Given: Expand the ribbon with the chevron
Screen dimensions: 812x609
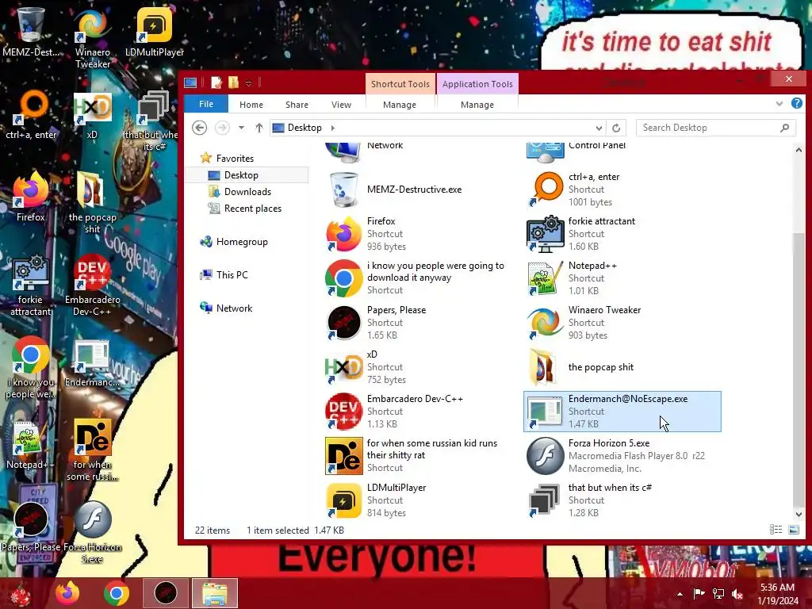Looking at the screenshot, I should 779,104.
